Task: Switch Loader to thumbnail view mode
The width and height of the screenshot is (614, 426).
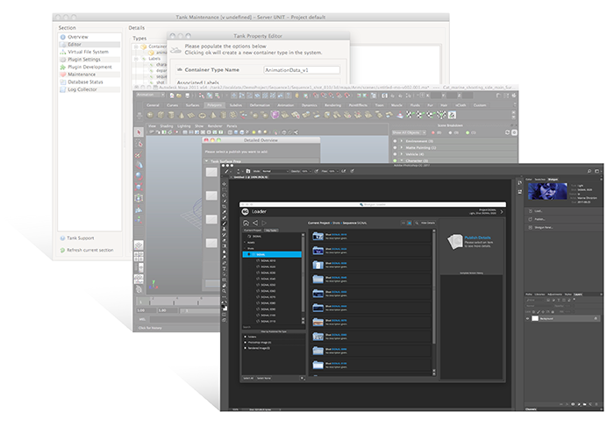Action: coord(403,223)
